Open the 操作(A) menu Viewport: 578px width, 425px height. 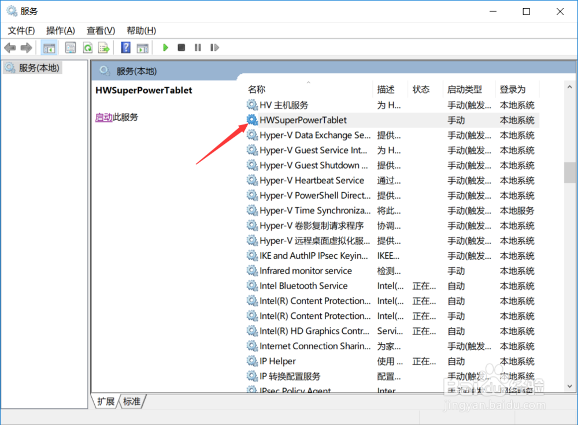(61, 31)
